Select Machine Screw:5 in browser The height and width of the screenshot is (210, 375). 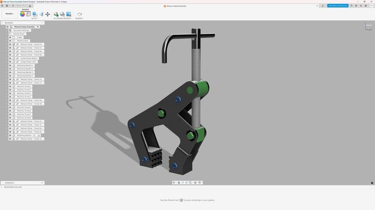point(24,107)
